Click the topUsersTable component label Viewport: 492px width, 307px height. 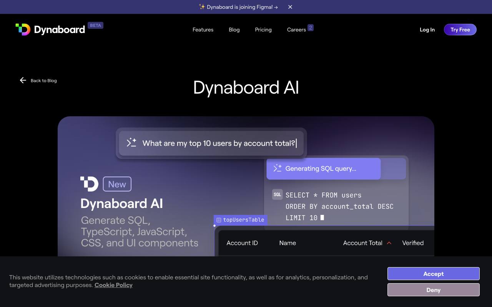coord(241,220)
